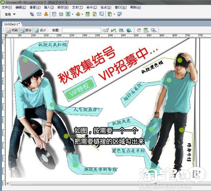Switch to Design view (设计)
This screenshot has width=211, height=191.
tap(40, 30)
